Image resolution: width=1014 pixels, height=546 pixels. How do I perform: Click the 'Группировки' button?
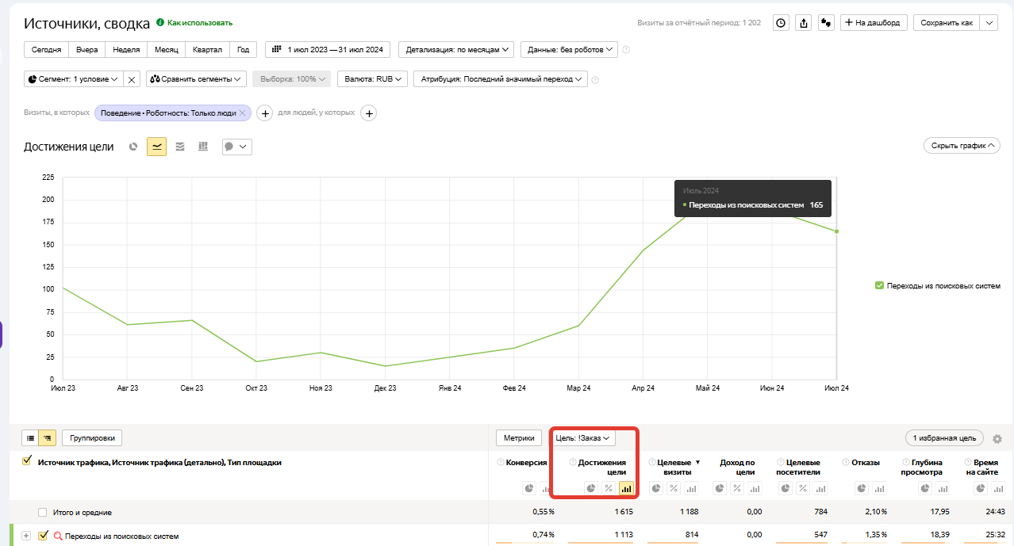pyautogui.click(x=92, y=437)
